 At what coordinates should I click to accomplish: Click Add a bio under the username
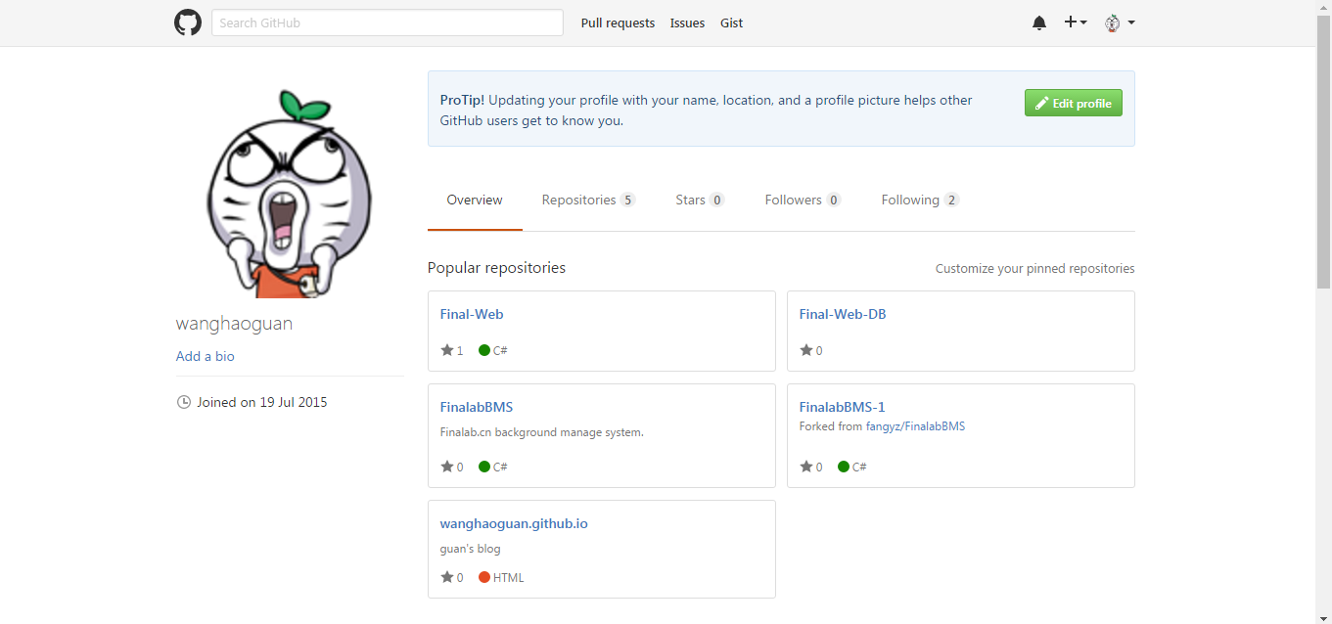click(x=205, y=356)
